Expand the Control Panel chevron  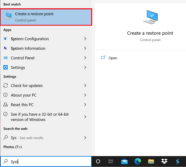pyautogui.click(x=85, y=58)
